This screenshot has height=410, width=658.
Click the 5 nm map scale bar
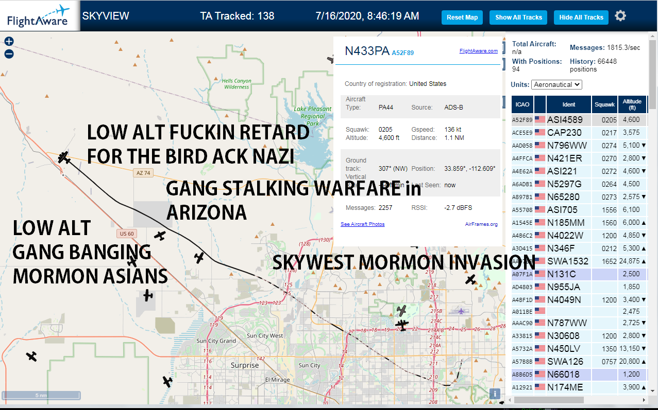click(41, 396)
